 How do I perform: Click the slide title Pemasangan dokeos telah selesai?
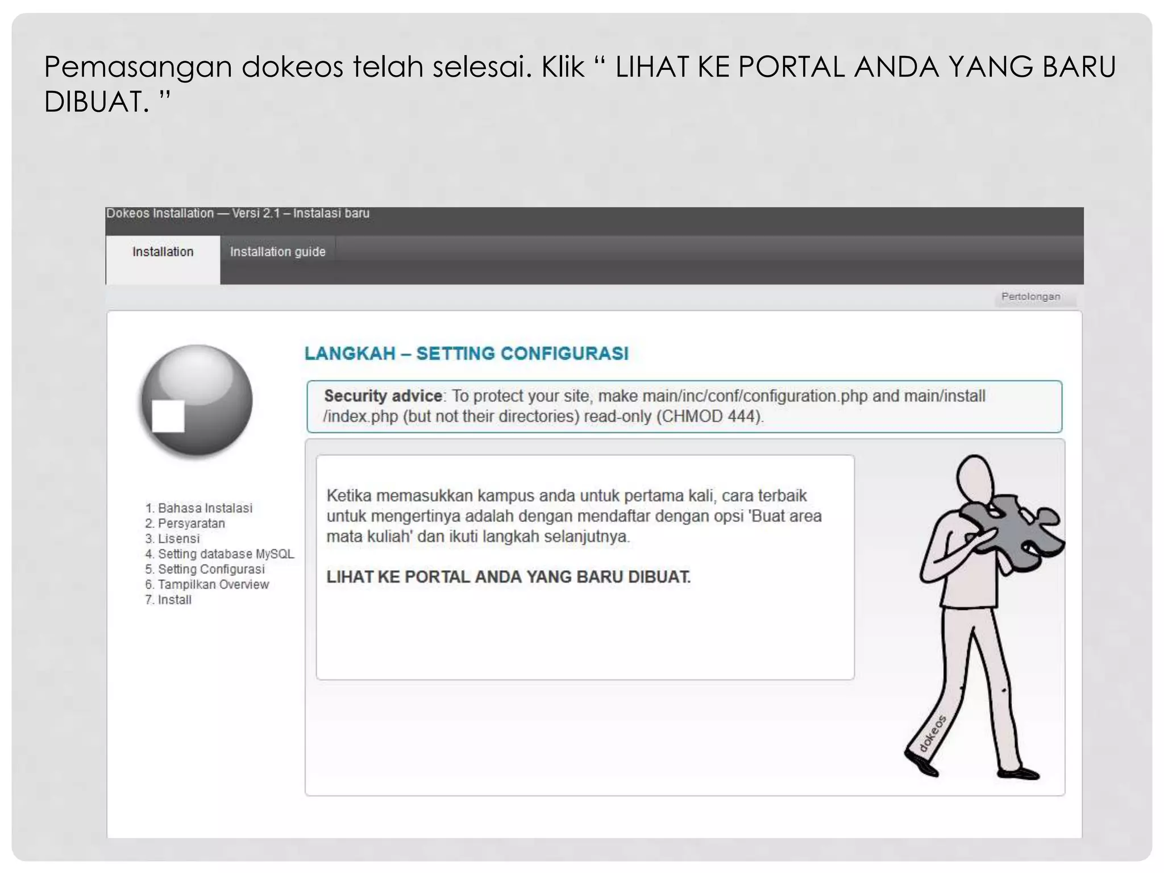coord(580,84)
